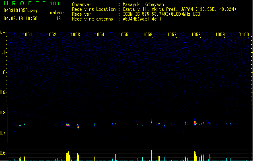Click the 0.6 kHz axis label
Screen dimensions: 253x161
click(x=3, y=153)
